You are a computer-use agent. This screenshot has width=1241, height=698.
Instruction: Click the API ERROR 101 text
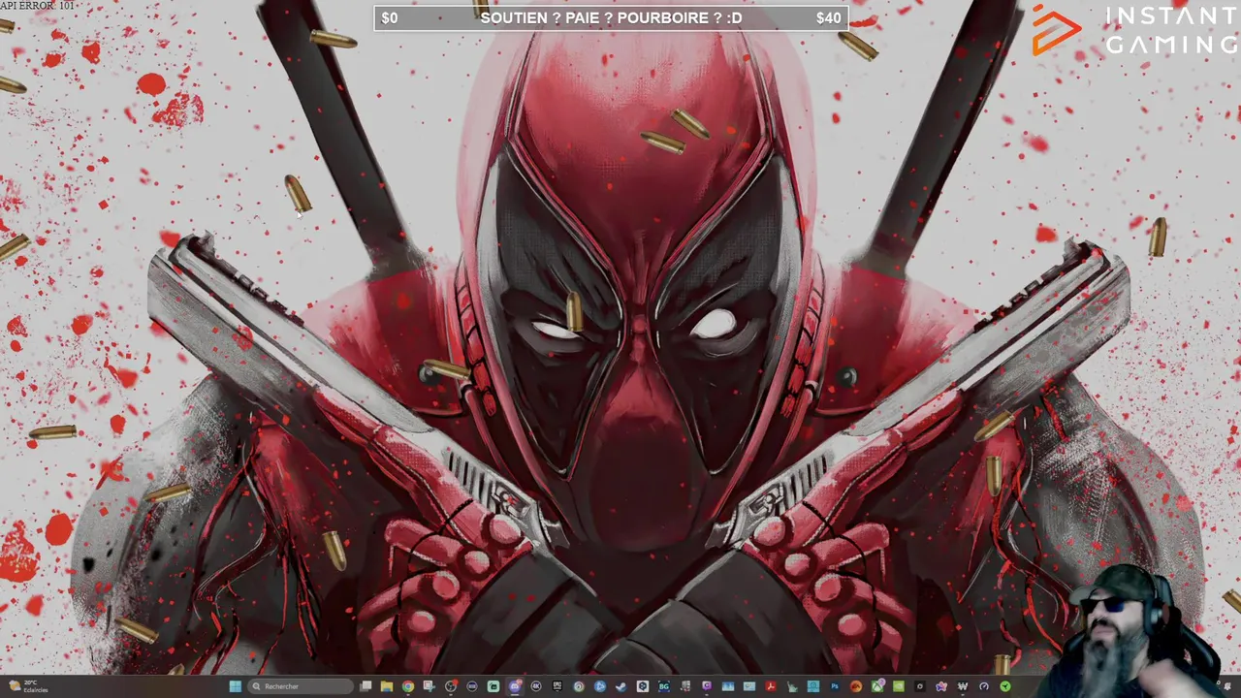click(37, 6)
